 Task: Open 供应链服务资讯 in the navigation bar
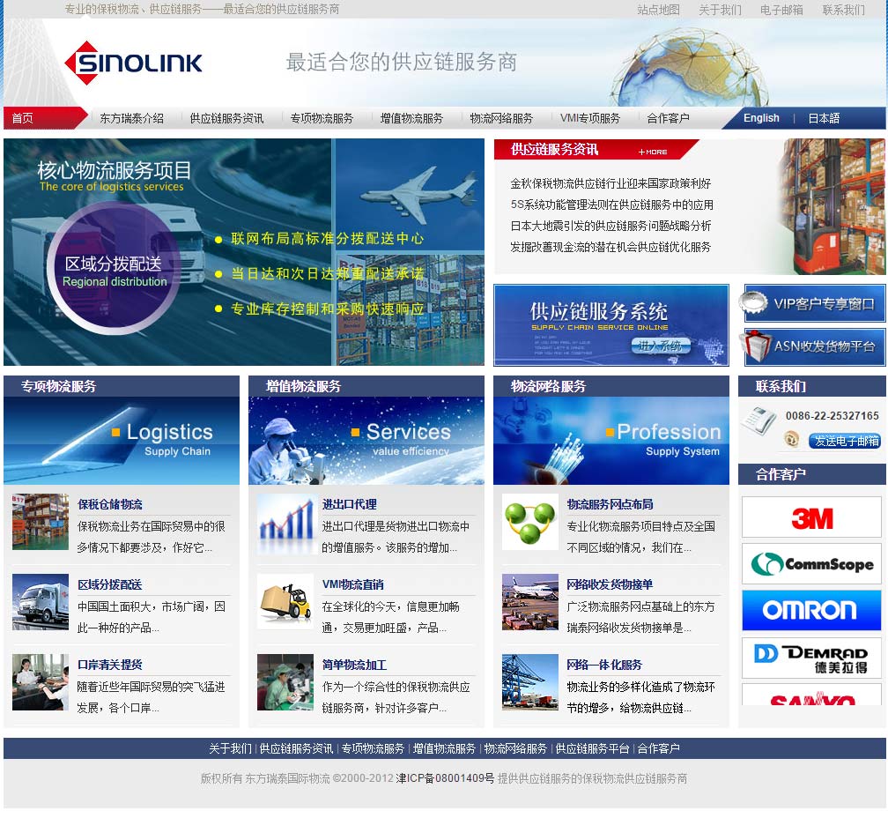(226, 118)
